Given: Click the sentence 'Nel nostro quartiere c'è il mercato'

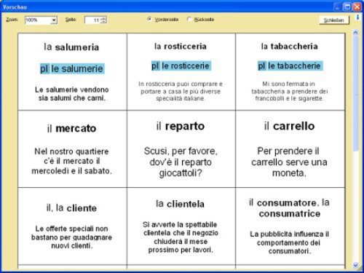Looking at the screenshot, I should 72,161.
